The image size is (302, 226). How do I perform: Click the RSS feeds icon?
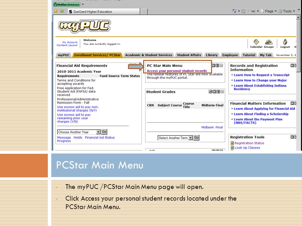pos(243,11)
